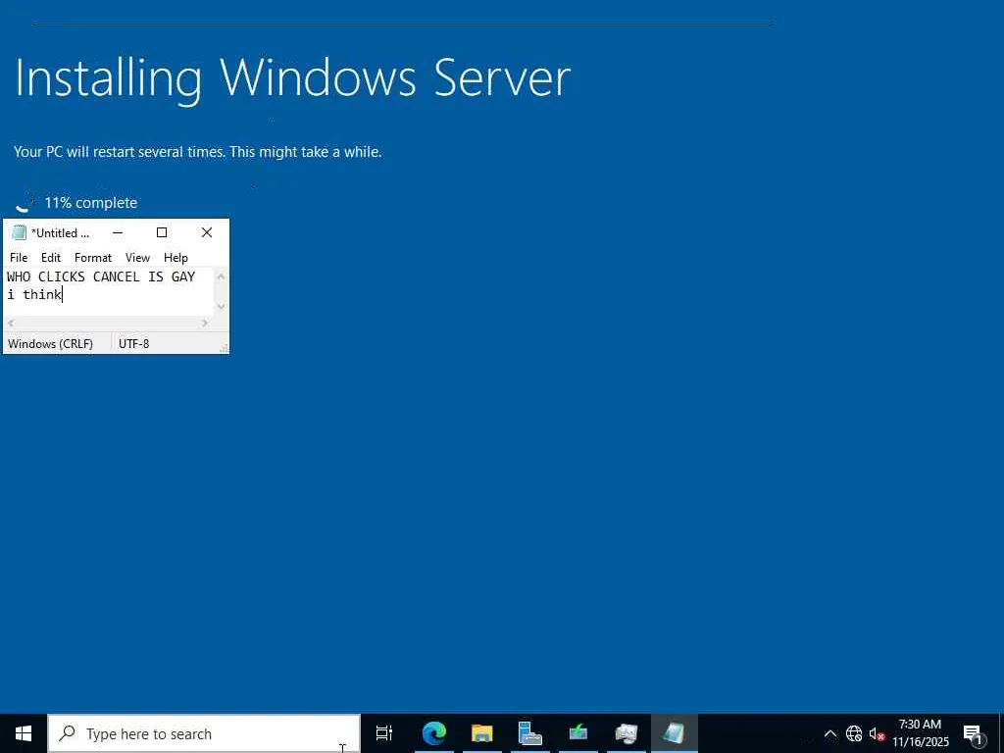Launch Microsoft Edge from the taskbar

pyautogui.click(x=434, y=733)
